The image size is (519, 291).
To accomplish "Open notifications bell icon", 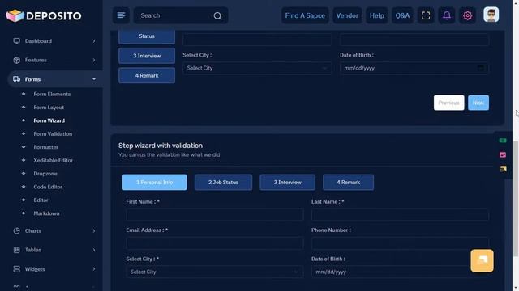I will [447, 15].
